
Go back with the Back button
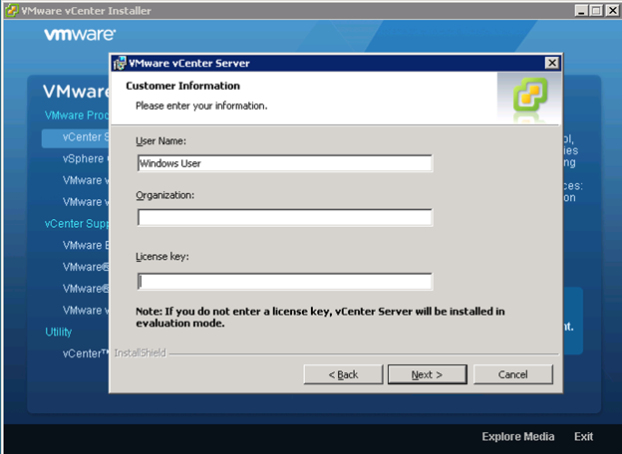point(343,374)
